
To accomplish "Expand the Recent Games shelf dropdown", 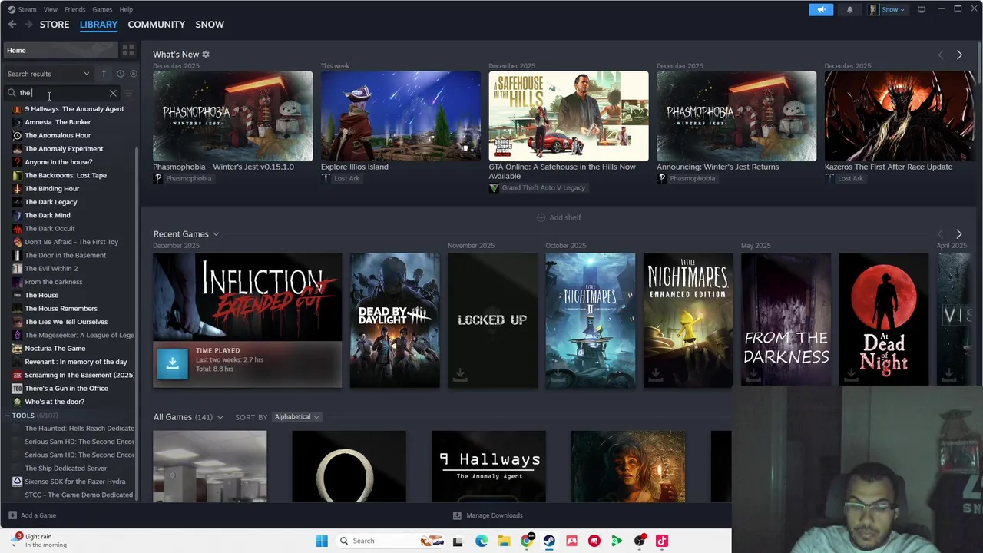I will [x=216, y=234].
